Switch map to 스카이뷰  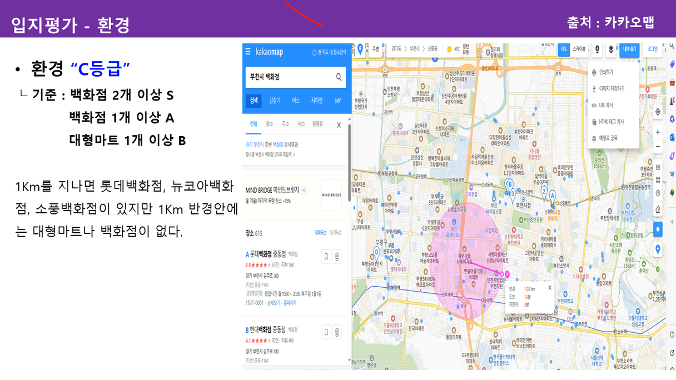[x=579, y=49]
